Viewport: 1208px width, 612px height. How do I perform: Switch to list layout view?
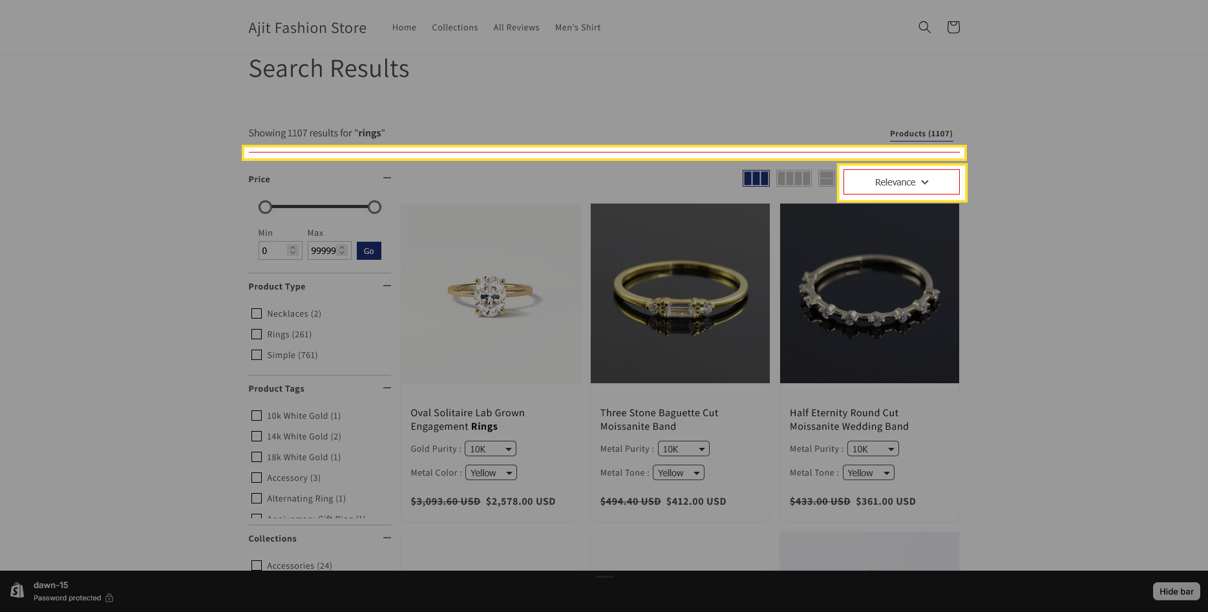click(826, 178)
